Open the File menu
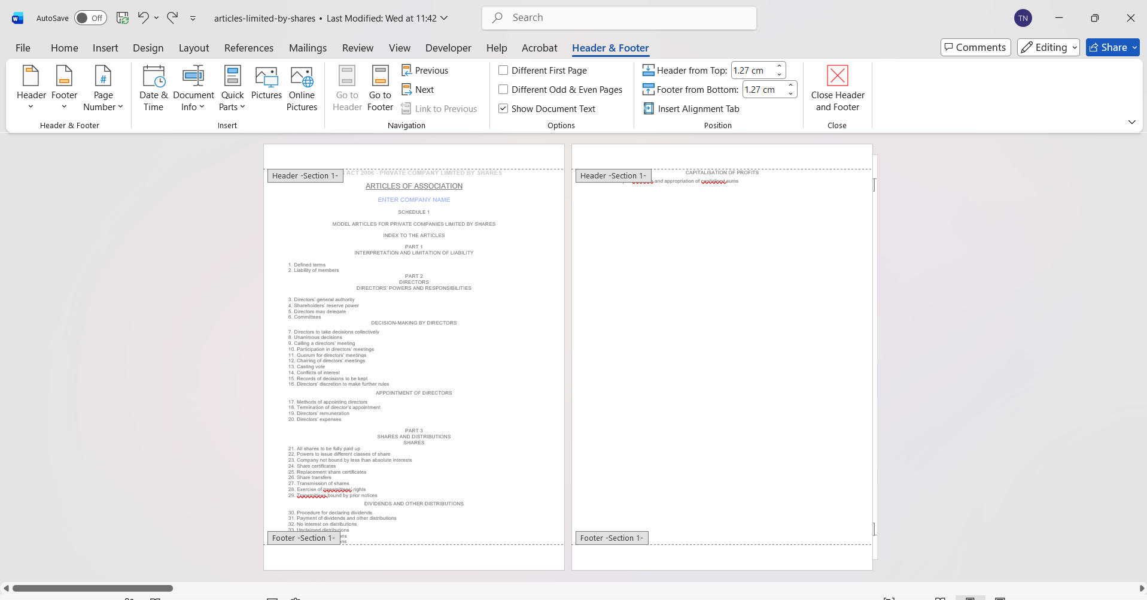The image size is (1147, 600). [23, 48]
